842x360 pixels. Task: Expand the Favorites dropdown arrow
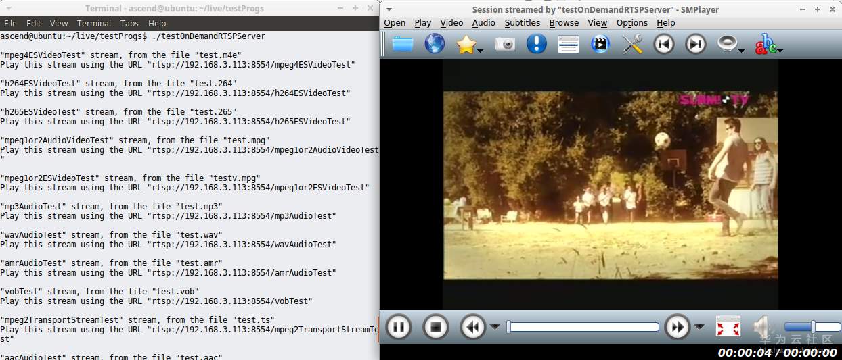click(x=480, y=51)
